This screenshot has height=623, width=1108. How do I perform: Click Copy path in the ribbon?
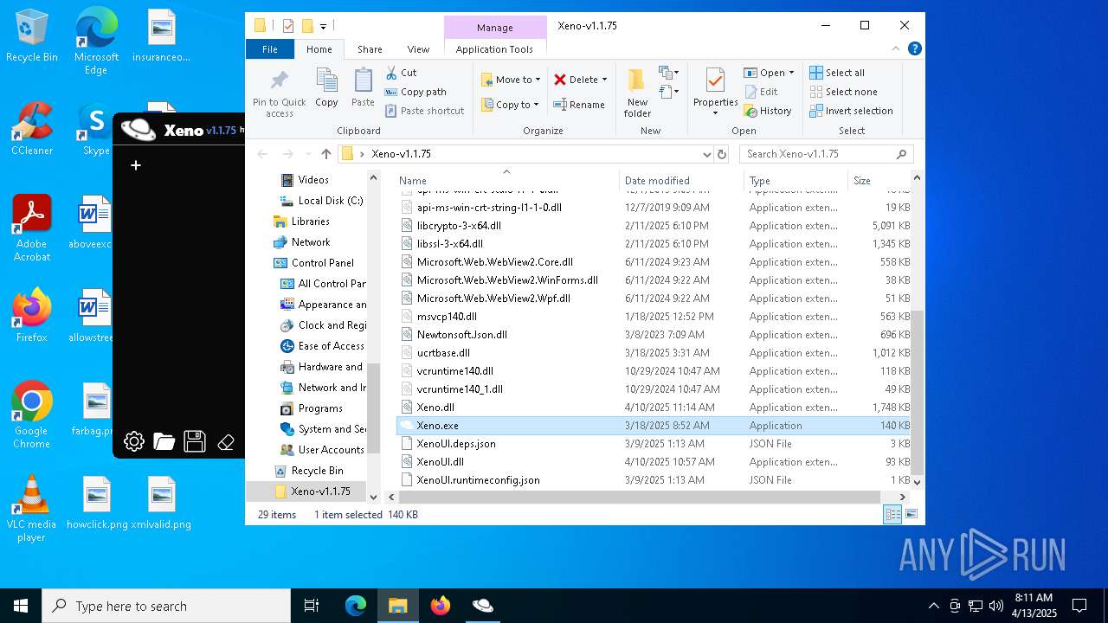click(x=415, y=92)
